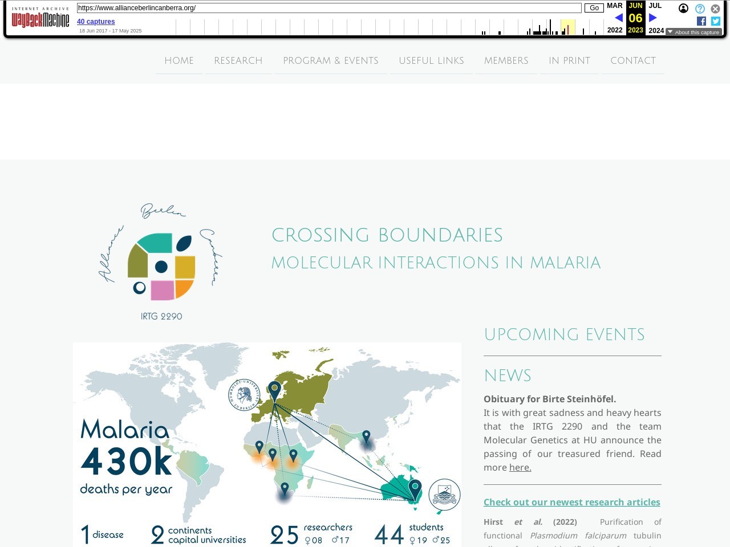This screenshot has width=730, height=547.
Task: Click the Wayback Machine logo
Action: [40, 18]
